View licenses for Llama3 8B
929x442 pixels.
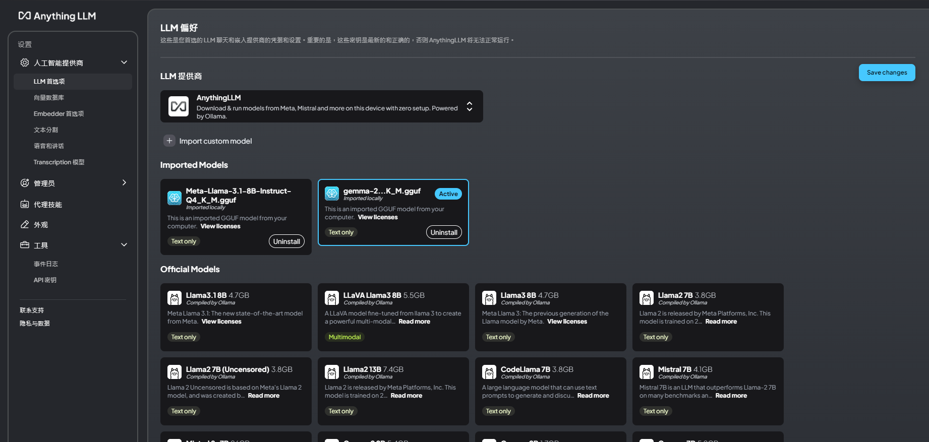pos(567,322)
